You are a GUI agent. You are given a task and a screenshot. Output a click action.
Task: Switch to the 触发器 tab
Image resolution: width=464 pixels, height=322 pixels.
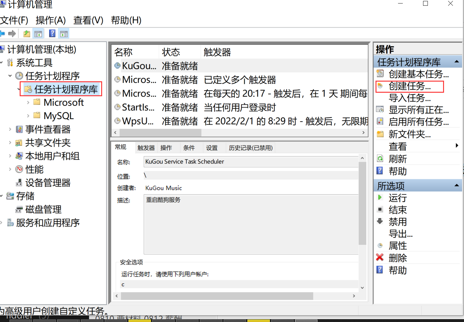(x=146, y=148)
